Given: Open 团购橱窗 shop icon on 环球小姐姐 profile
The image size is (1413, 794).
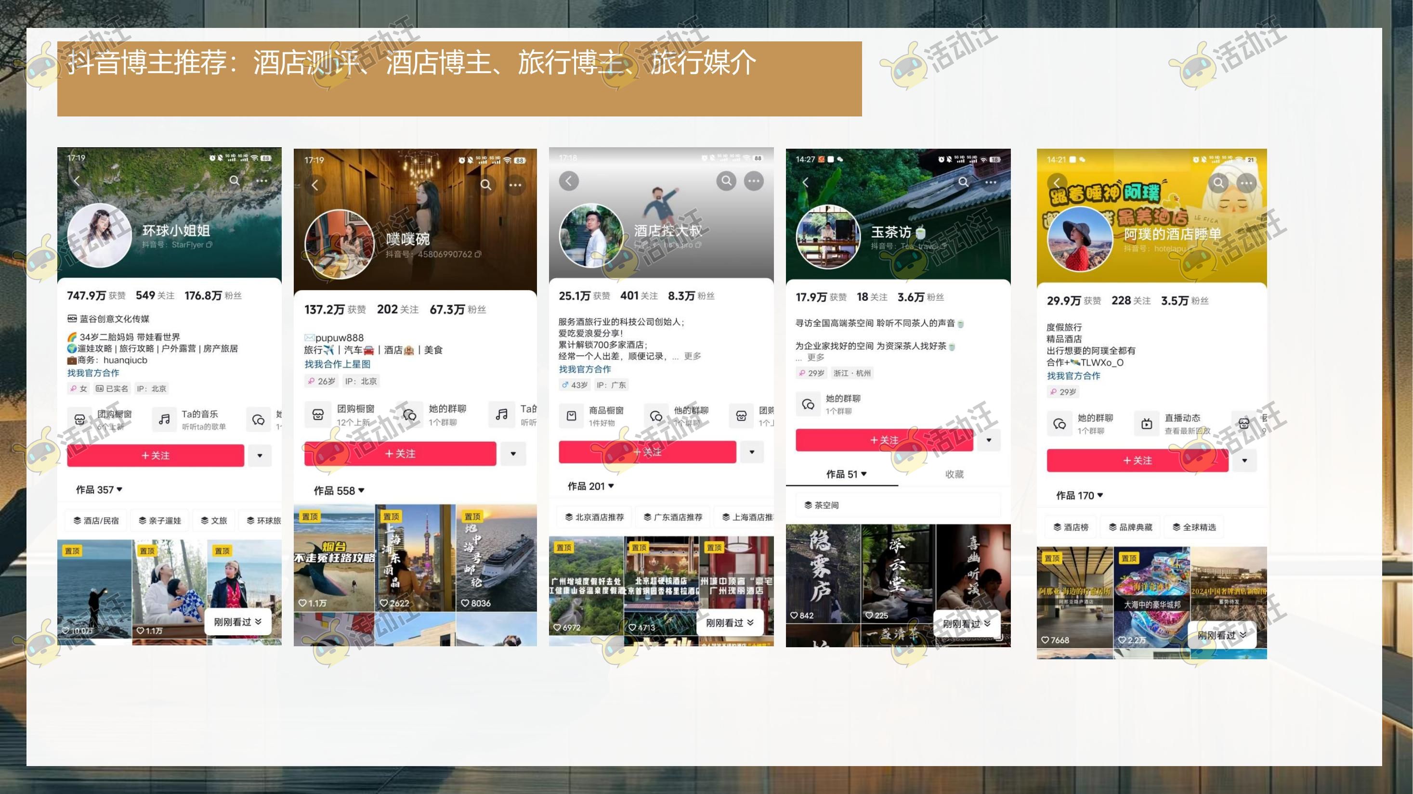Looking at the screenshot, I should coord(79,419).
